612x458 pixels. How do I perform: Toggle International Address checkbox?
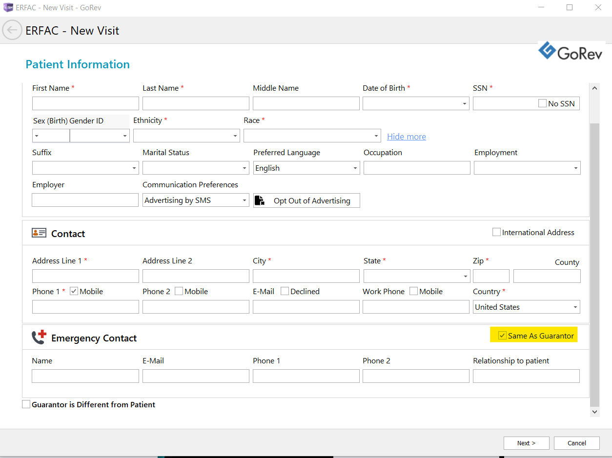click(496, 232)
